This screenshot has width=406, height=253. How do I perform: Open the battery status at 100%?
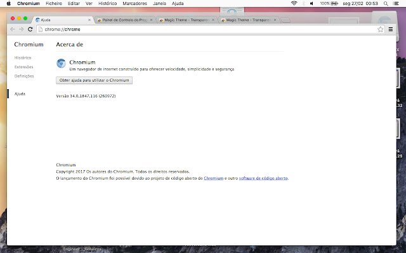329,3
